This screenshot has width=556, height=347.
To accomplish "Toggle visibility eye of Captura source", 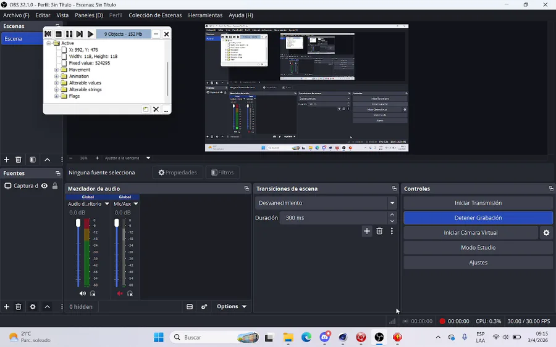I will (44, 186).
